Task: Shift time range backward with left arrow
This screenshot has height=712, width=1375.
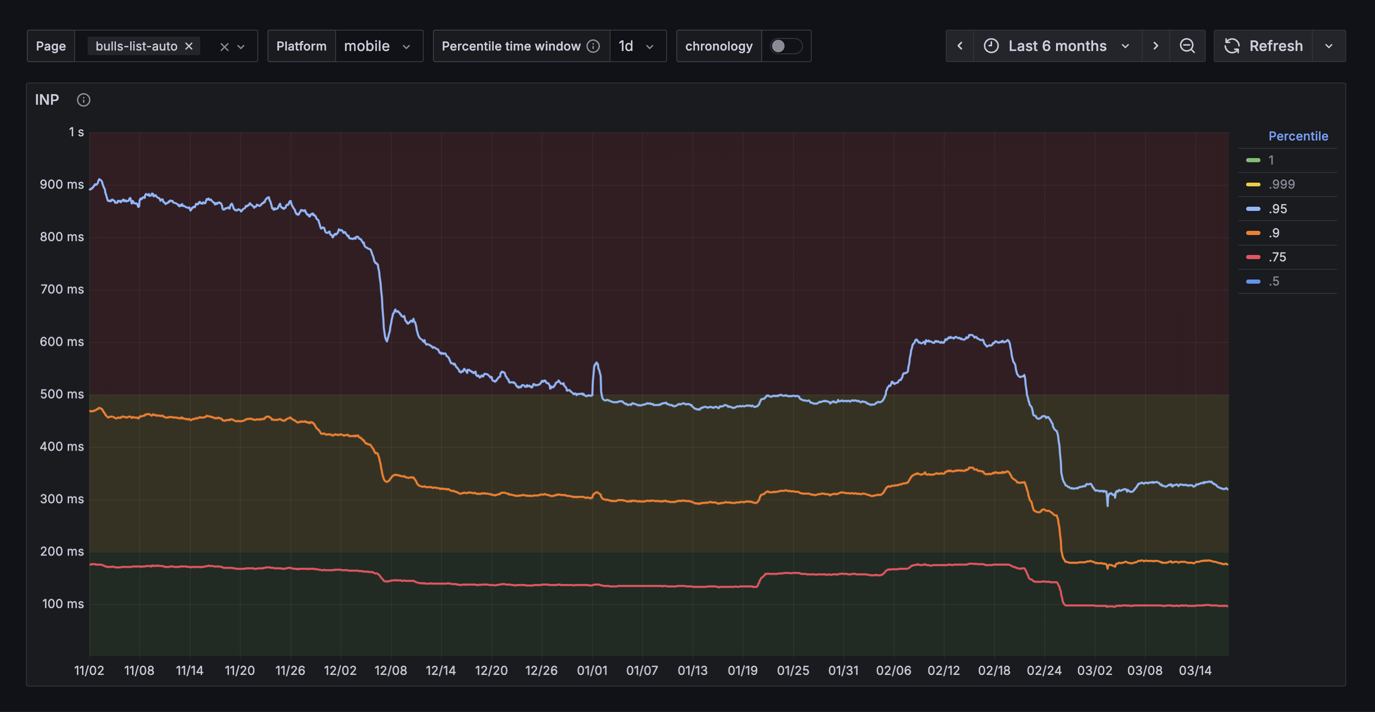Action: 959,46
